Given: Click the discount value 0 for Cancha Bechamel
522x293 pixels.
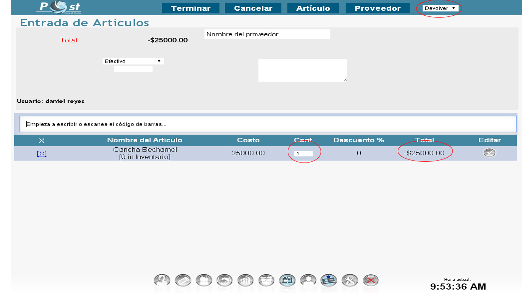Looking at the screenshot, I should pyautogui.click(x=358, y=153).
